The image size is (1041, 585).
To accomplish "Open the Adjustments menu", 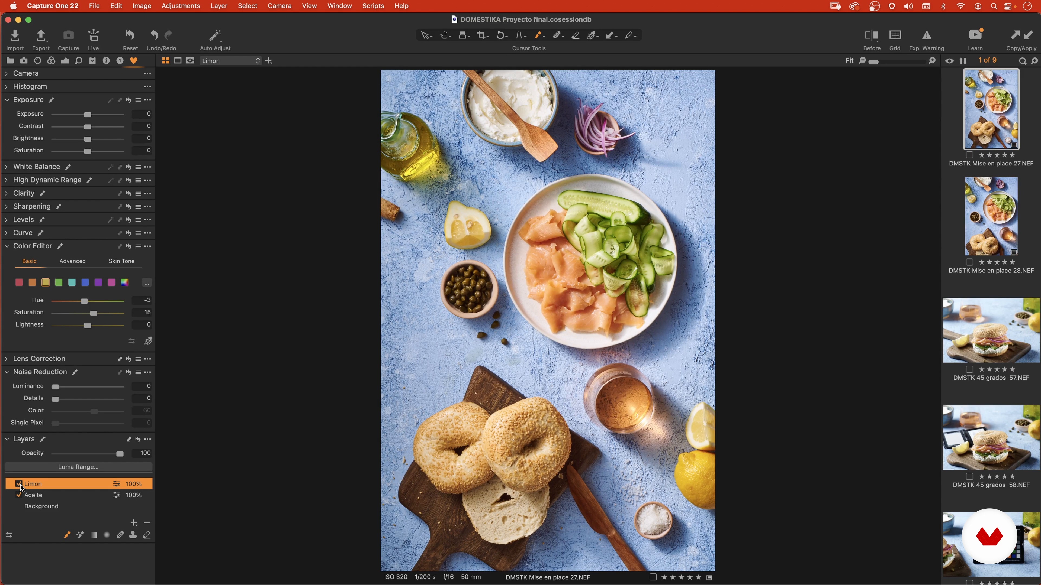I will coord(181,6).
